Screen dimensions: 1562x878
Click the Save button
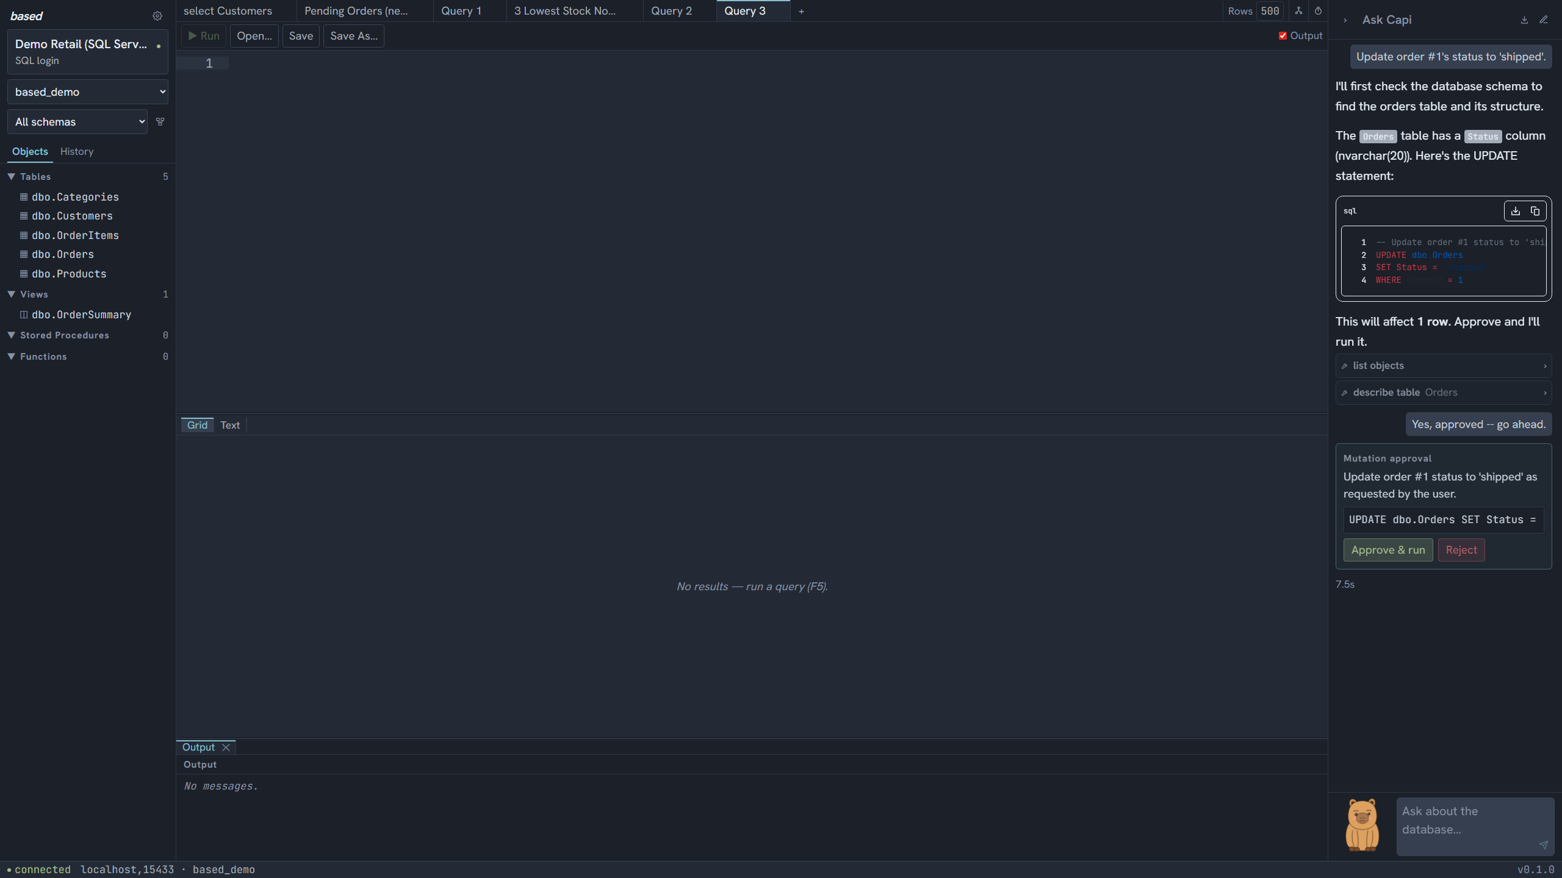301,36
